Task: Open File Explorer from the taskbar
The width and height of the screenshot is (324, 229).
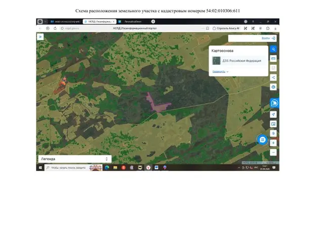Action: (115, 168)
